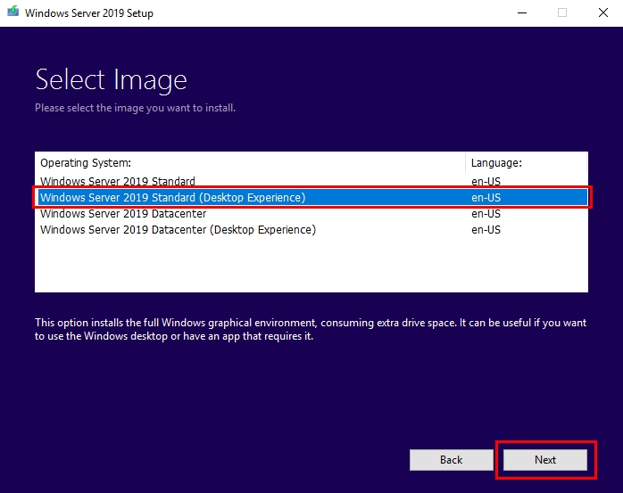623x493 pixels.
Task: Click the Windows Server 2019 Setup title icon
Action: point(13,11)
